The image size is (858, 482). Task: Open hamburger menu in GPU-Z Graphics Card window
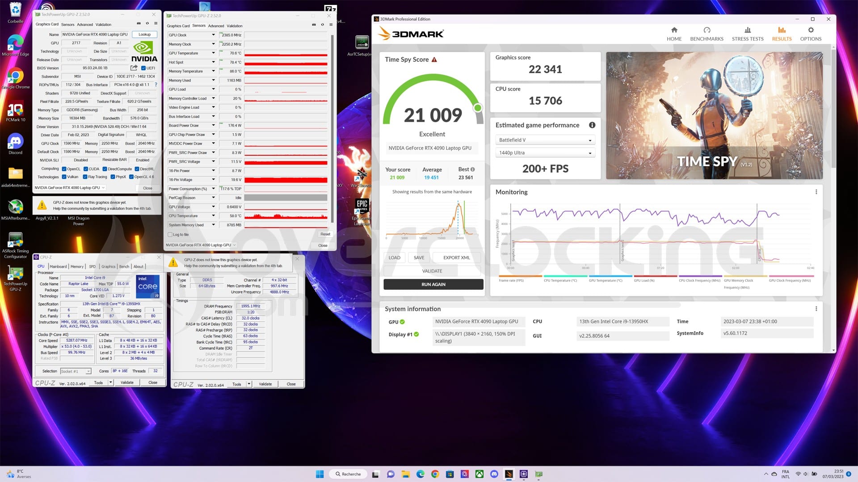(156, 24)
